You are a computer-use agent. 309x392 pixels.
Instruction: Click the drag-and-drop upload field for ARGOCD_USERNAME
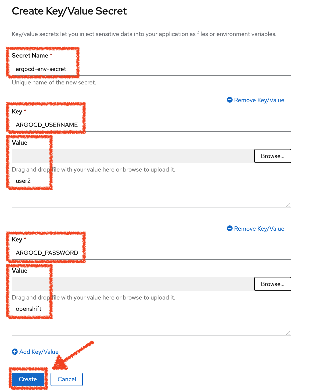point(132,156)
